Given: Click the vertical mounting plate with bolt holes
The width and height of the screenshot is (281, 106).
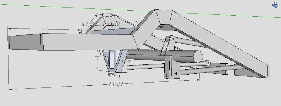Looking at the screenshot, I should [172, 67].
